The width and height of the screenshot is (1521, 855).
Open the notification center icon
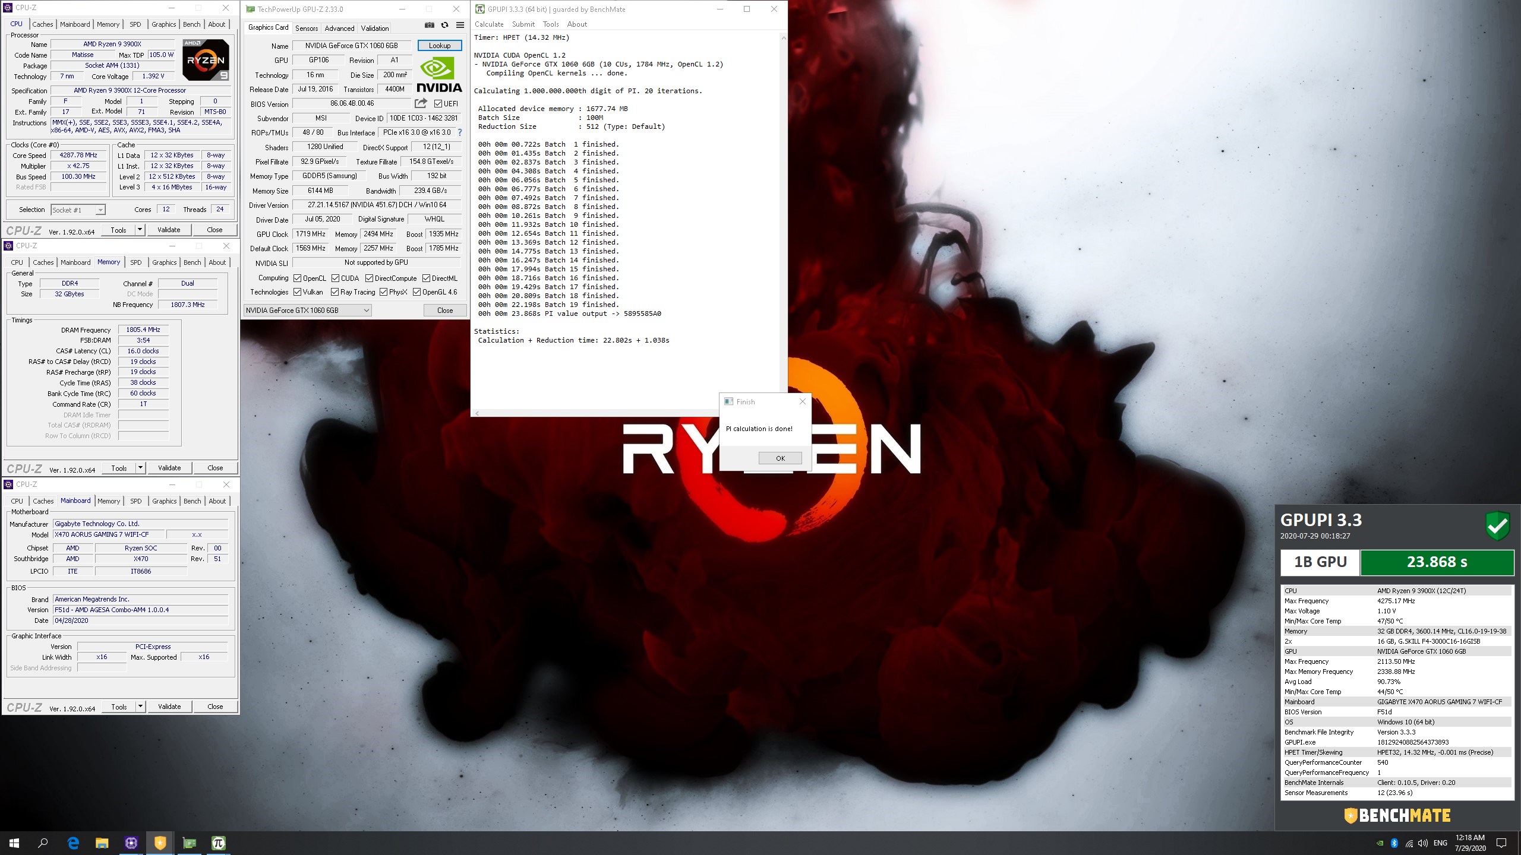(x=1501, y=843)
